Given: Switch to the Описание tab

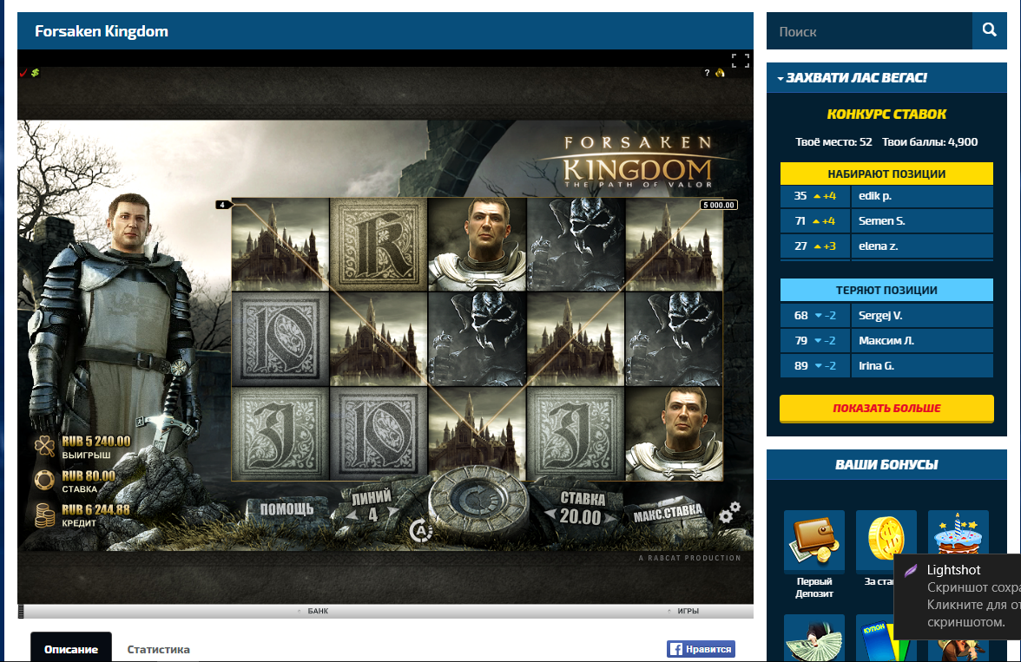Looking at the screenshot, I should pos(71,647).
